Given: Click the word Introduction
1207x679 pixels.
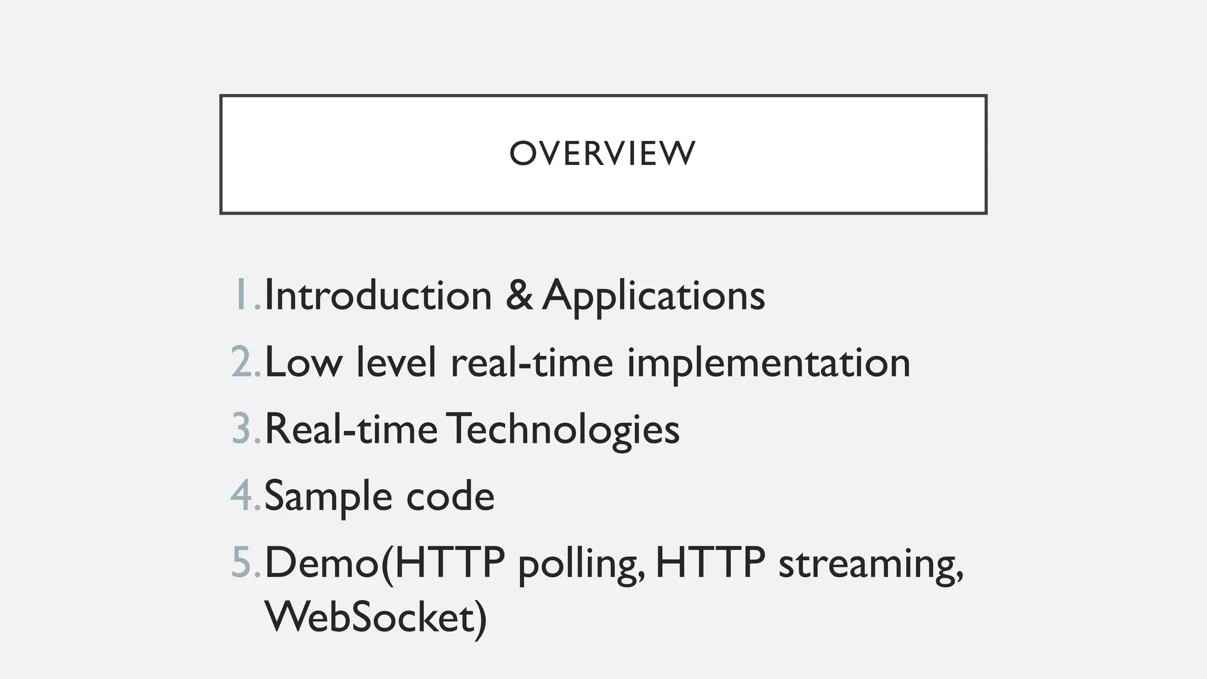Looking at the screenshot, I should click(x=378, y=295).
